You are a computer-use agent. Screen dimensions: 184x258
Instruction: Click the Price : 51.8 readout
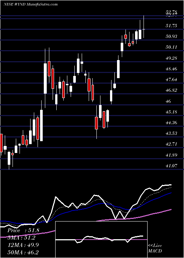23,230
